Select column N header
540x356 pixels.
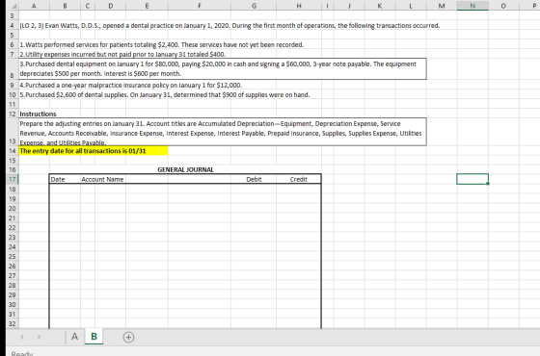pyautogui.click(x=472, y=6)
